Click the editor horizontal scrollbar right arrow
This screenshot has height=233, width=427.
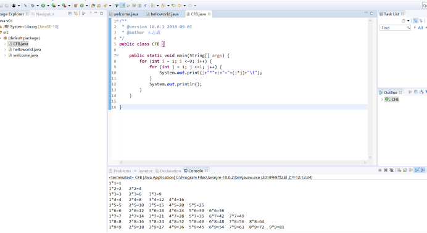click(x=365, y=162)
